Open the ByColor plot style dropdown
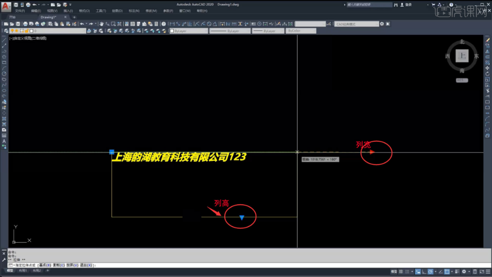This screenshot has width=492, height=277. 301,31
